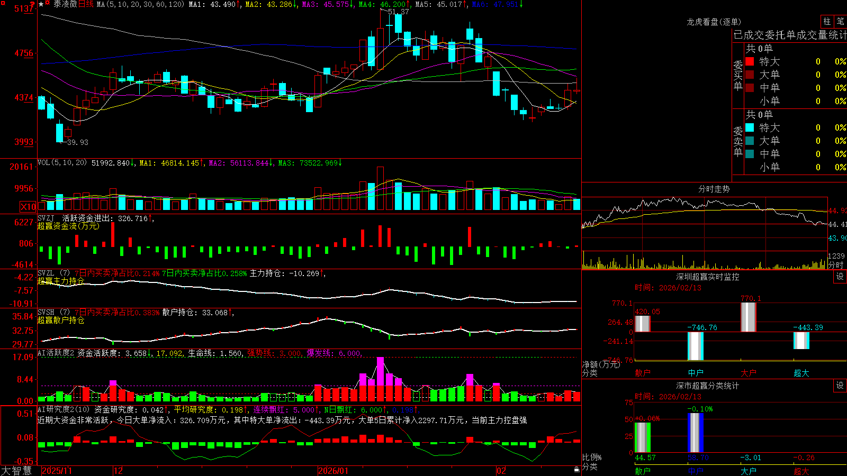Screen dimensions: 847x476
Task: Click 中户 category in 深圳超赢实时监控 chart
Action: click(696, 373)
